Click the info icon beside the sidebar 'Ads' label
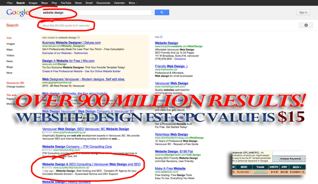Image resolution: width=318 pixels, height=184 pixels. tap(161, 37)
